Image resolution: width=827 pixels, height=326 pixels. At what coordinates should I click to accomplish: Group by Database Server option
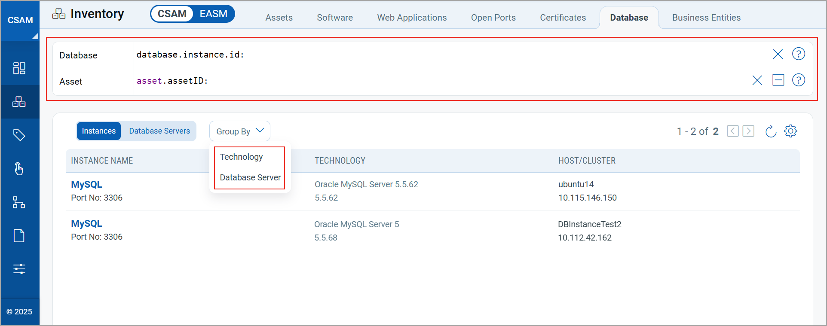pos(250,177)
